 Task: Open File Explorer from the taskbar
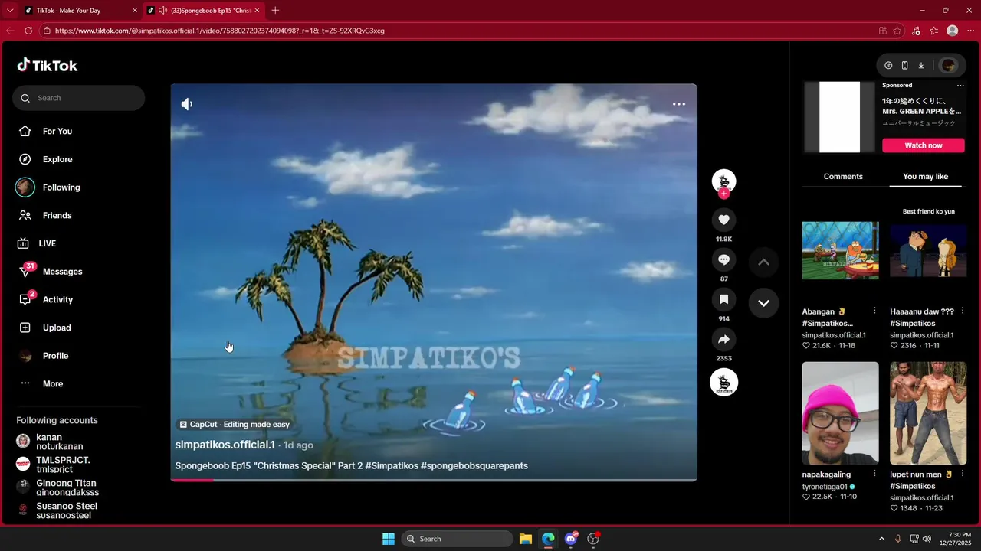click(526, 539)
